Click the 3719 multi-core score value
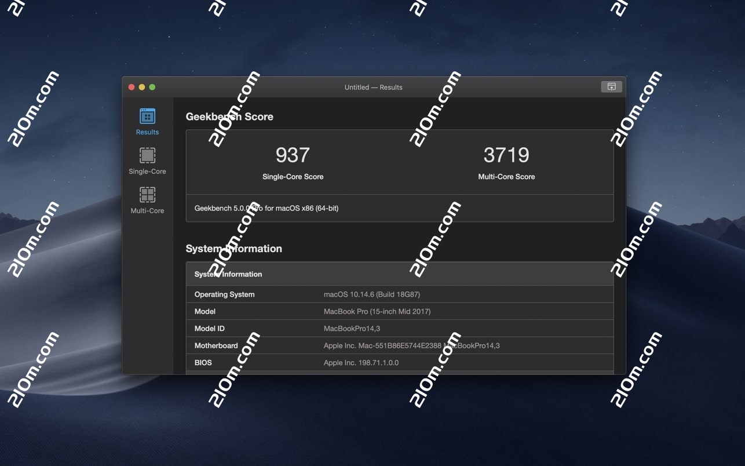The width and height of the screenshot is (745, 466). [x=506, y=155]
